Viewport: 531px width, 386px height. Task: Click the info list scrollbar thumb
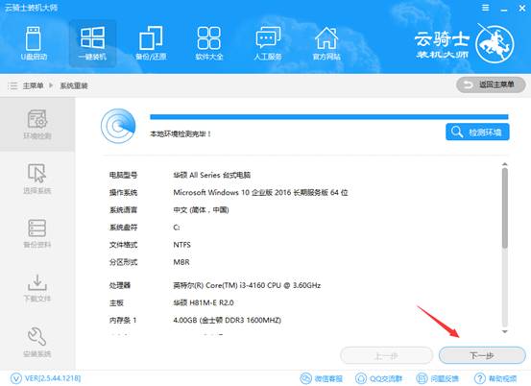[x=505, y=208]
